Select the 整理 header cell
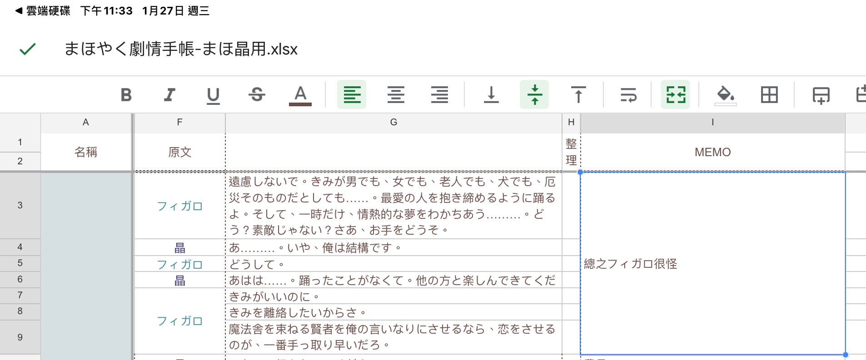The image size is (866, 360). click(571, 152)
